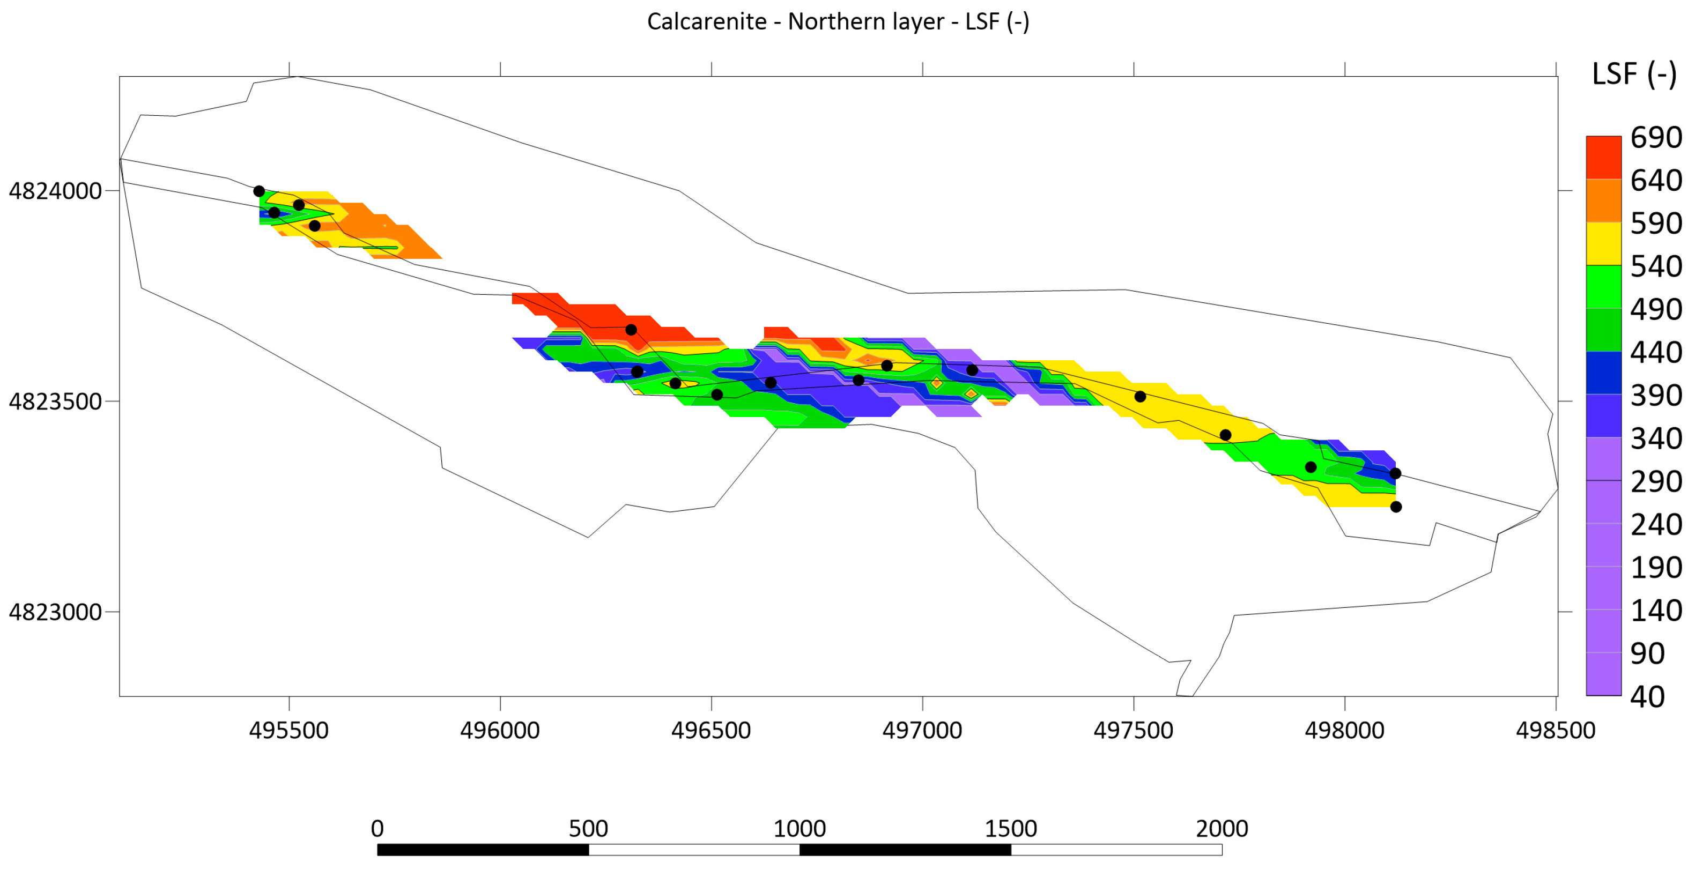This screenshot has height=870, width=1695.
Task: Select the lowest easternmost black sample point
Action: [x=1396, y=507]
